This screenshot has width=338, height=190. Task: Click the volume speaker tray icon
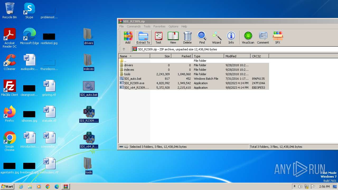[300, 187]
